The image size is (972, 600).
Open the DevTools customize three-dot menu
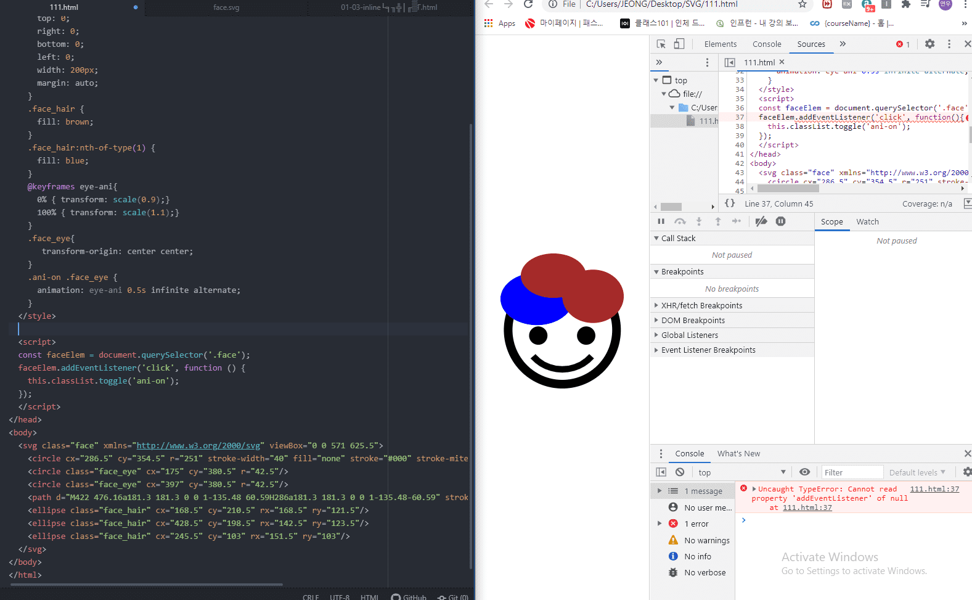(949, 44)
